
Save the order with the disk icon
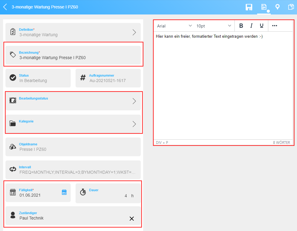click(x=249, y=7)
